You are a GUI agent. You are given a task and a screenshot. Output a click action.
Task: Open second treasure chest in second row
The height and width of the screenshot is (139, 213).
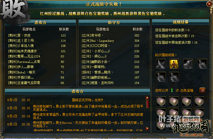point(174,113)
